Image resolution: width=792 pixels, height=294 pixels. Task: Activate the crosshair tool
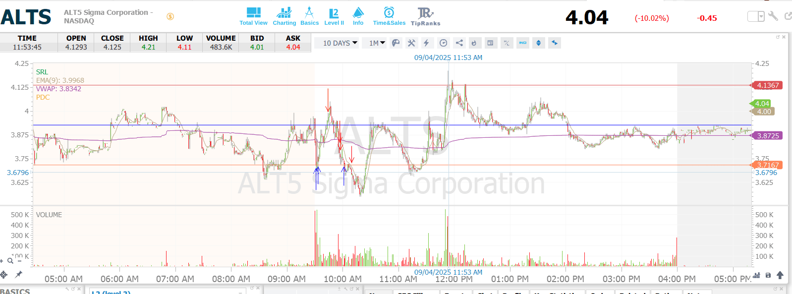pos(3,274)
